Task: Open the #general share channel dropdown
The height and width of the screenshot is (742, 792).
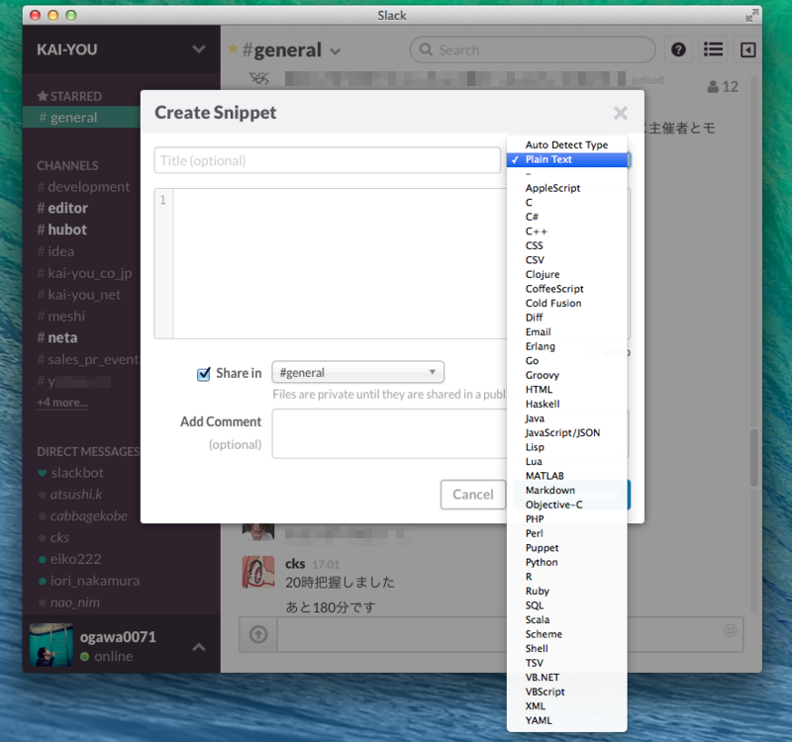Action: (357, 372)
